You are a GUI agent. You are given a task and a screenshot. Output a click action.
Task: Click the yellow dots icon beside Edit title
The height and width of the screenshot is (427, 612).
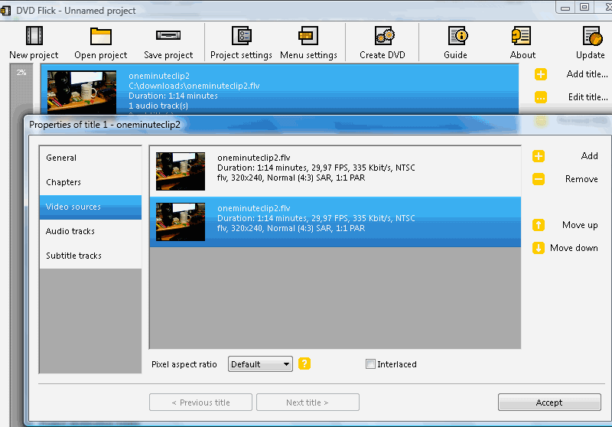541,97
